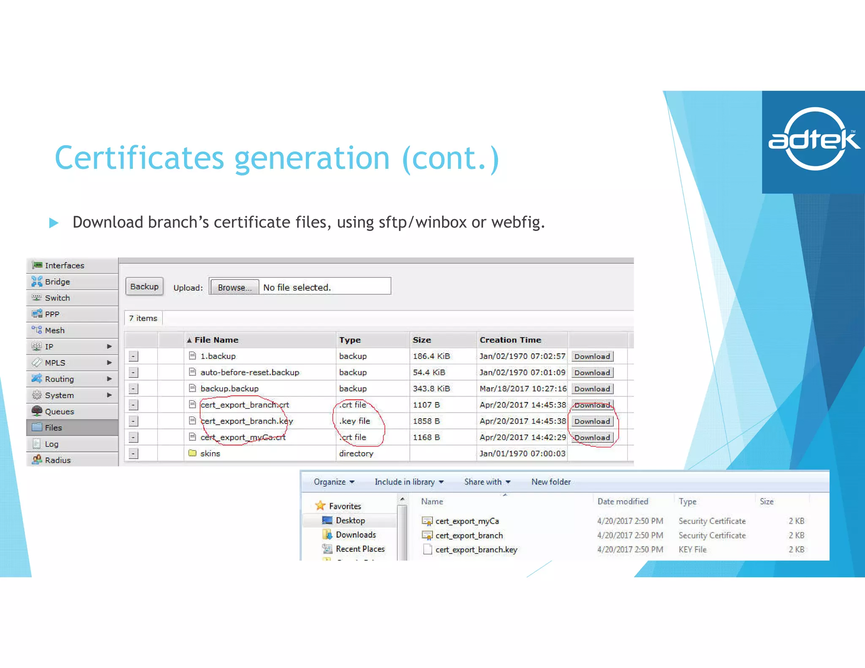Click the Radius sidebar icon

click(x=37, y=459)
